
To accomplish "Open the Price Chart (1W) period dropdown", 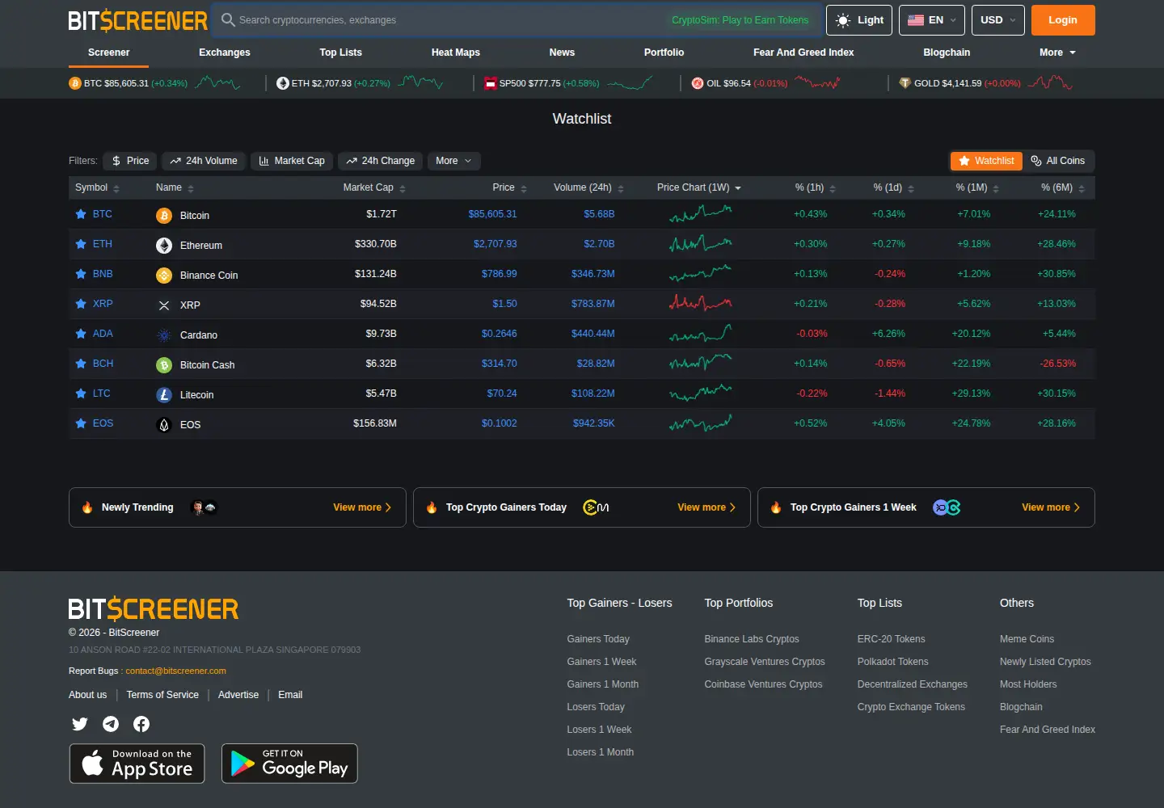I will pyautogui.click(x=699, y=187).
